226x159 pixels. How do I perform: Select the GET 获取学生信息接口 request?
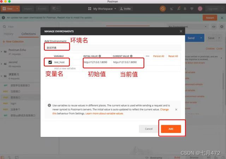click(20, 85)
